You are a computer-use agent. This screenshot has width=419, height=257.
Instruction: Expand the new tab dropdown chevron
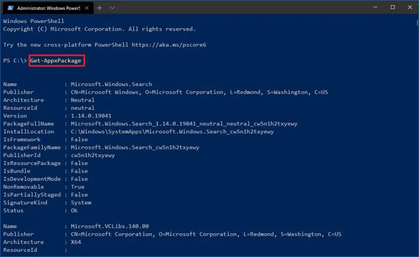pos(112,8)
